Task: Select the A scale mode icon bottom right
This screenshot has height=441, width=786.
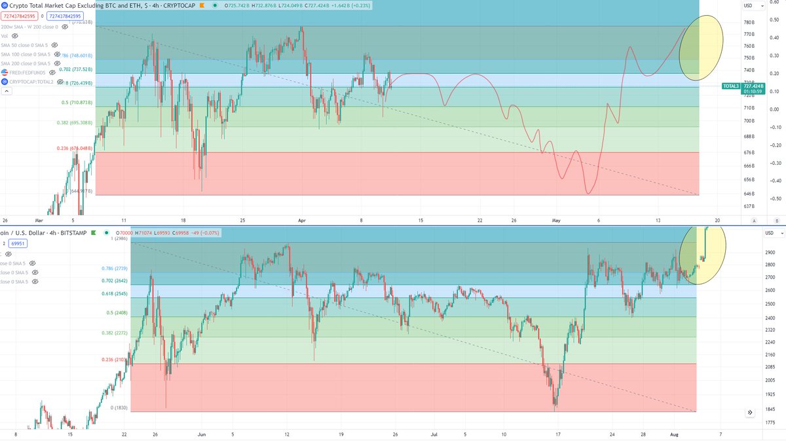Action: click(x=754, y=220)
